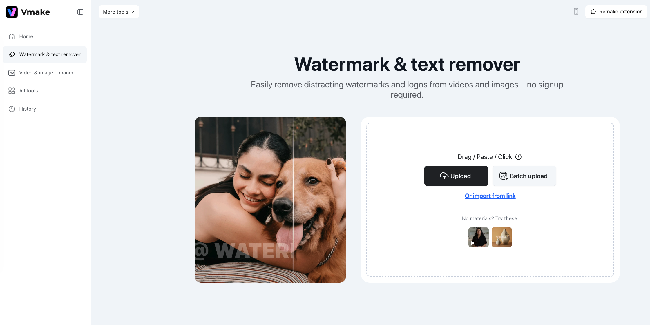Click the Batch upload button
Image resolution: width=650 pixels, height=325 pixels.
(524, 176)
